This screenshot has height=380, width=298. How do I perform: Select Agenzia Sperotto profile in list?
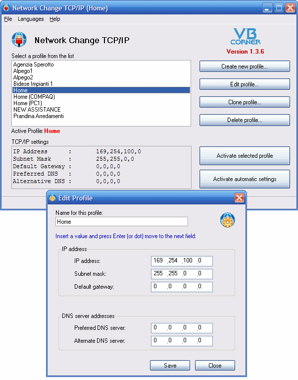(x=34, y=64)
